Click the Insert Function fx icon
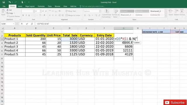This screenshot has height=105, width=187. [32, 24]
